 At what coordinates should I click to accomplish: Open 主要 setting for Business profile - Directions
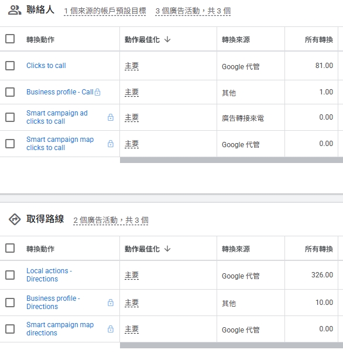(x=132, y=303)
